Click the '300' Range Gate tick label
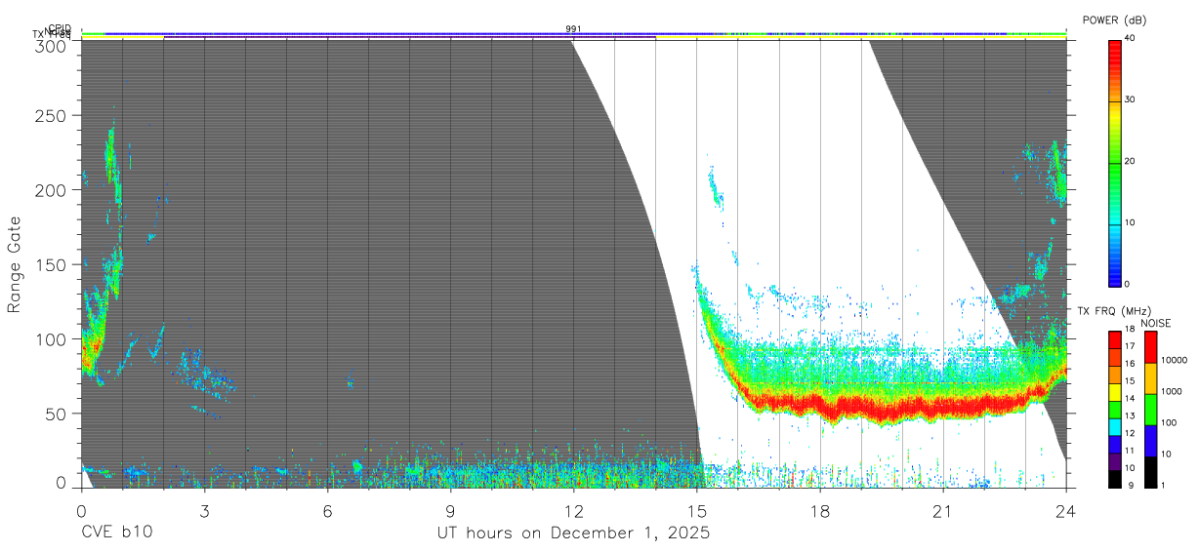The width and height of the screenshot is (1199, 553). point(52,45)
